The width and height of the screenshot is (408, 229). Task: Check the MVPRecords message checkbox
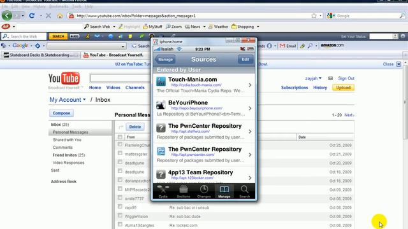(120, 189)
